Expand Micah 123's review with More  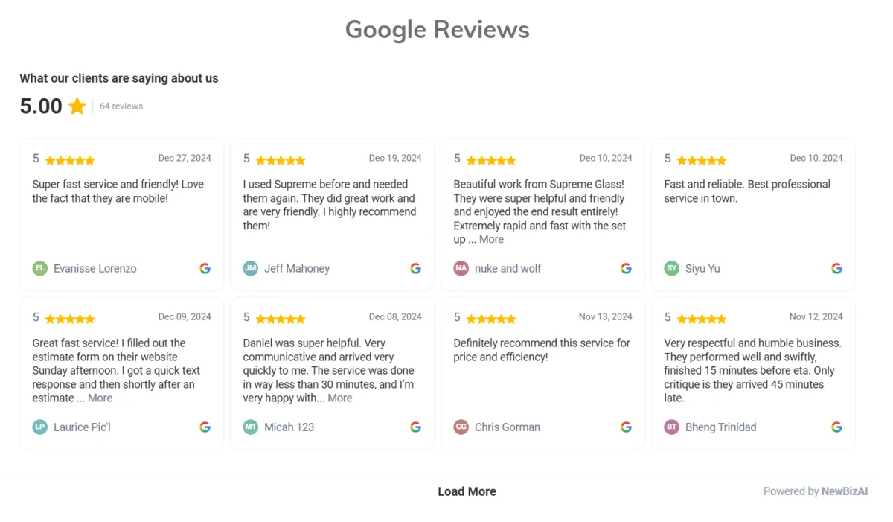pos(340,398)
